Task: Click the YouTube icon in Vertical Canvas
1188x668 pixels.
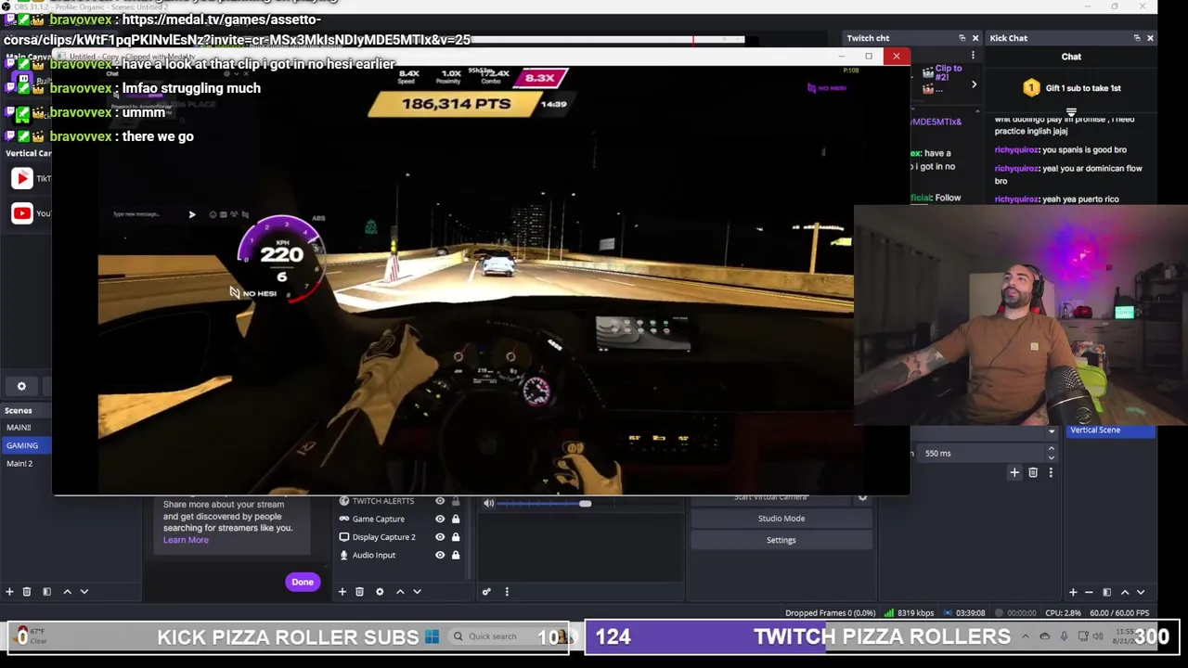Action: click(x=21, y=213)
